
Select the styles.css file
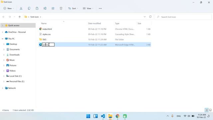pyautogui.click(x=47, y=34)
